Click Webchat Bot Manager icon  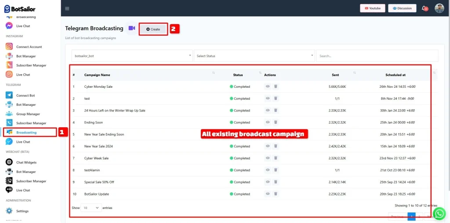(x=9, y=172)
